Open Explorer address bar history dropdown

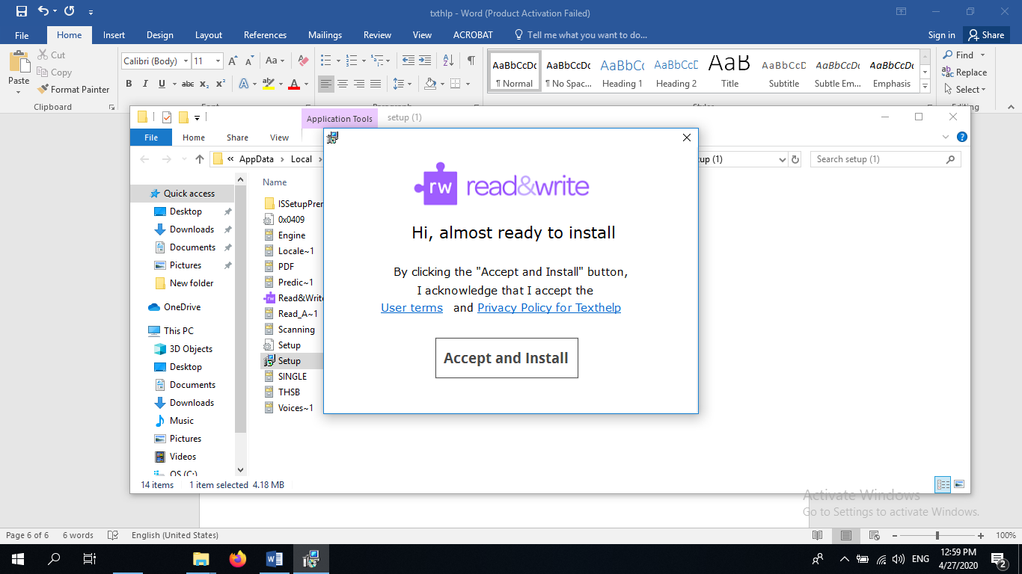pos(783,159)
